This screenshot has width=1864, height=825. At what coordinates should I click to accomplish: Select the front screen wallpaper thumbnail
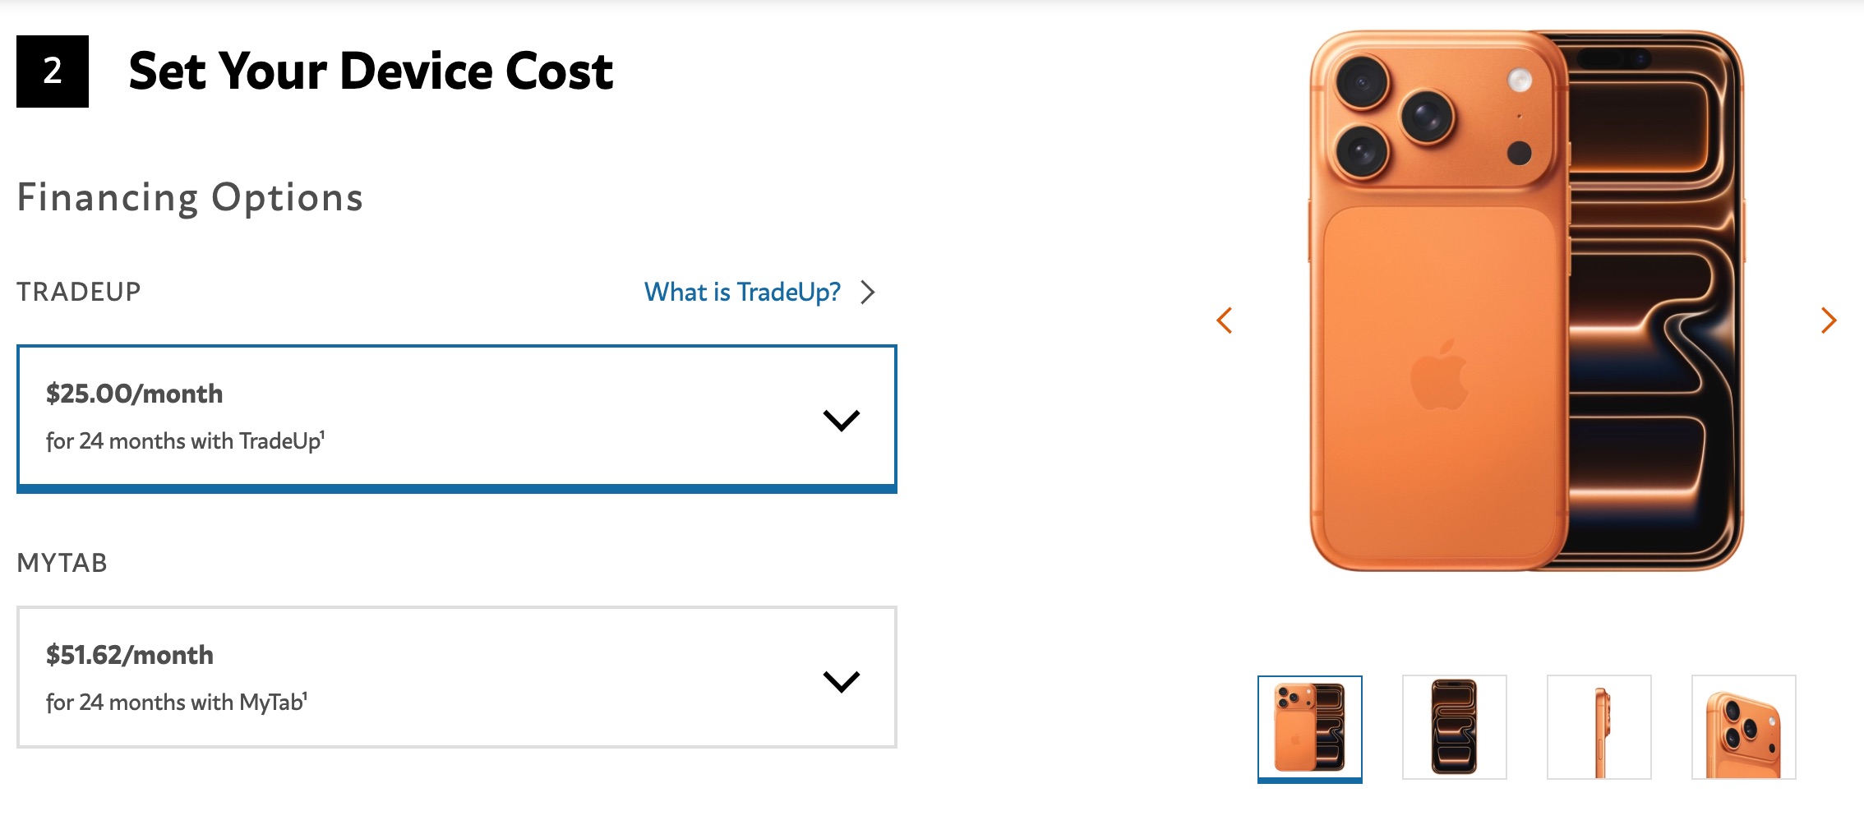pyautogui.click(x=1453, y=726)
